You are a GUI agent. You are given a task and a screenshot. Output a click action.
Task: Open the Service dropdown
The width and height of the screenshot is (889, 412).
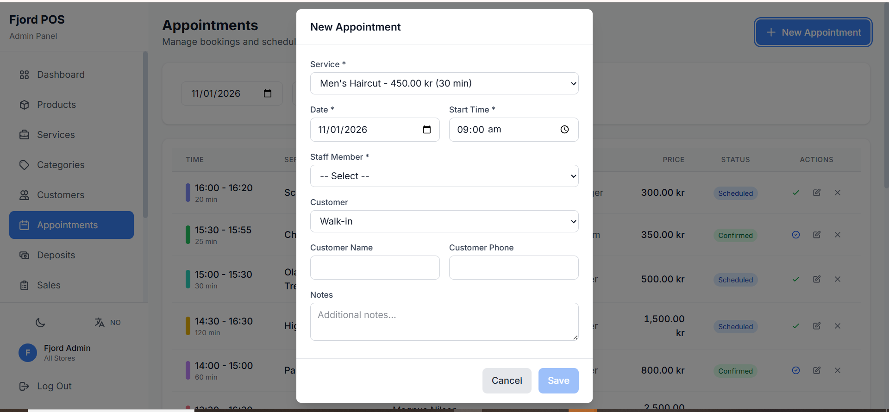coord(444,83)
